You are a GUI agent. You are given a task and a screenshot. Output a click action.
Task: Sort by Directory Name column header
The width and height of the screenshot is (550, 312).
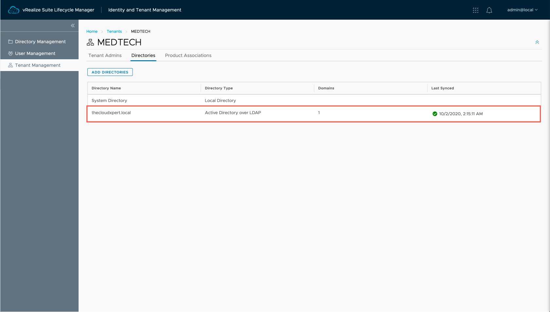pyautogui.click(x=106, y=88)
